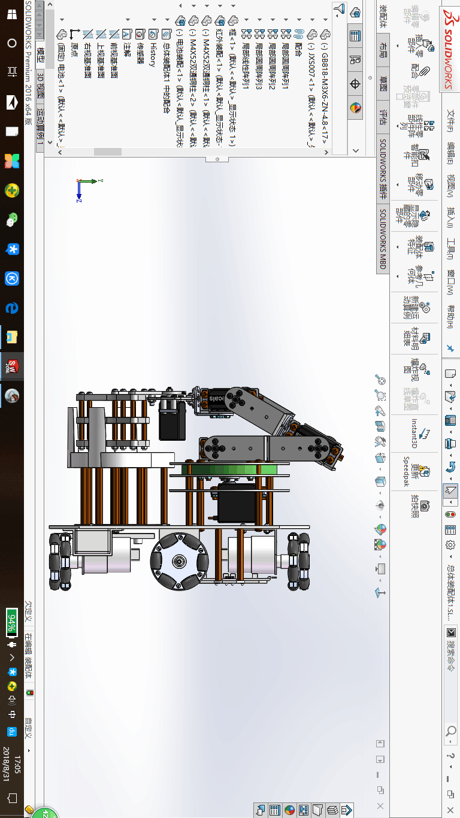This screenshot has width=460, height=818.
Task: Choose the 移动零部件 Move Component tool
Action: point(420,184)
